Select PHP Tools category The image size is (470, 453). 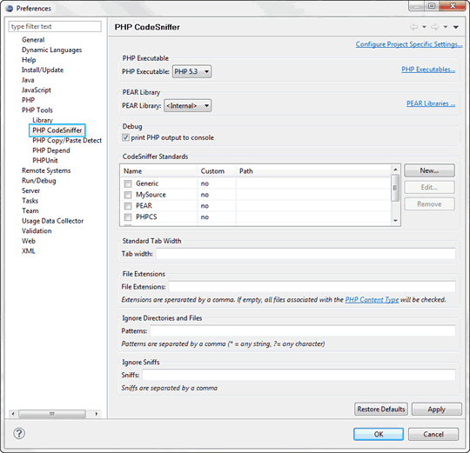pyautogui.click(x=37, y=110)
